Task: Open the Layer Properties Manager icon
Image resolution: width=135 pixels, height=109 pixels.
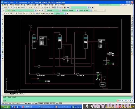Action: (x=4, y=11)
